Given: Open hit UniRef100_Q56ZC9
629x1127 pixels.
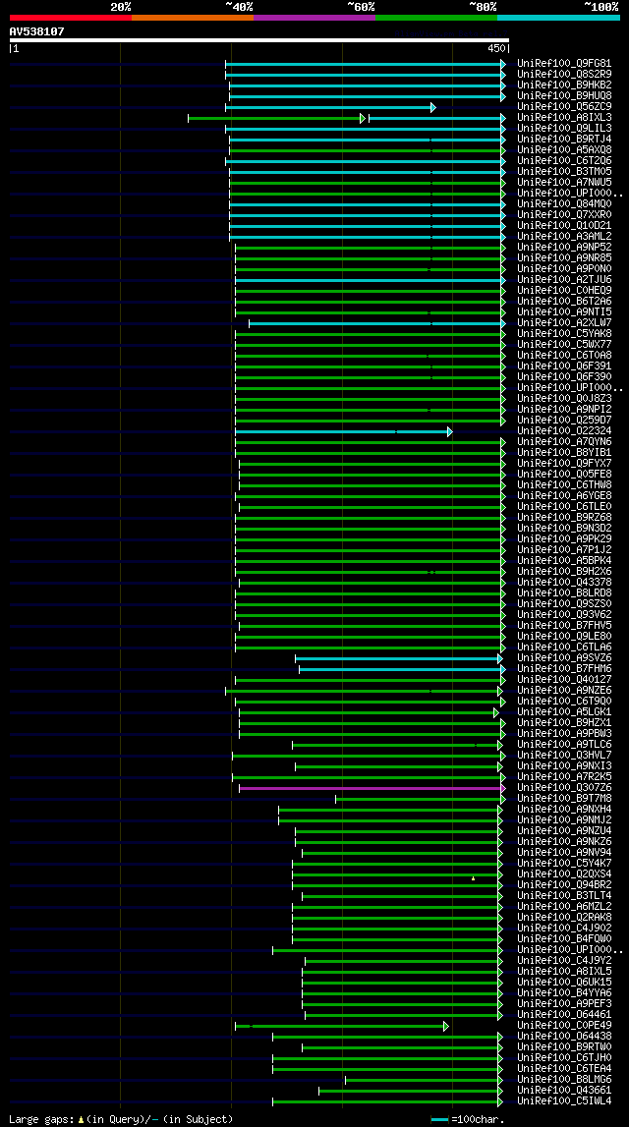Looking at the screenshot, I should pyautogui.click(x=564, y=107).
